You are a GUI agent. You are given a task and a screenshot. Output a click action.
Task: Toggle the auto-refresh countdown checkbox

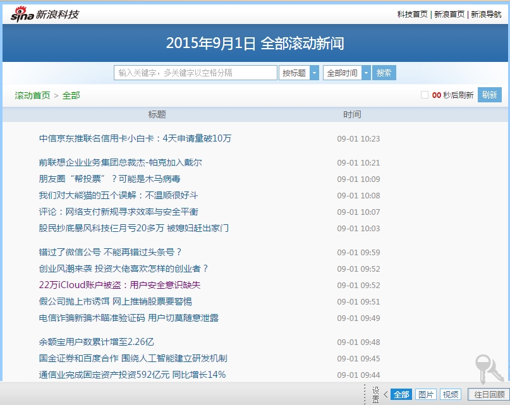pos(425,95)
